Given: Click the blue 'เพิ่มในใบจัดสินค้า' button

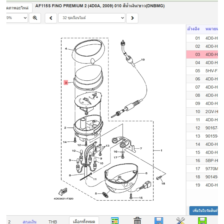Looking at the screenshot, I should click(204, 211).
